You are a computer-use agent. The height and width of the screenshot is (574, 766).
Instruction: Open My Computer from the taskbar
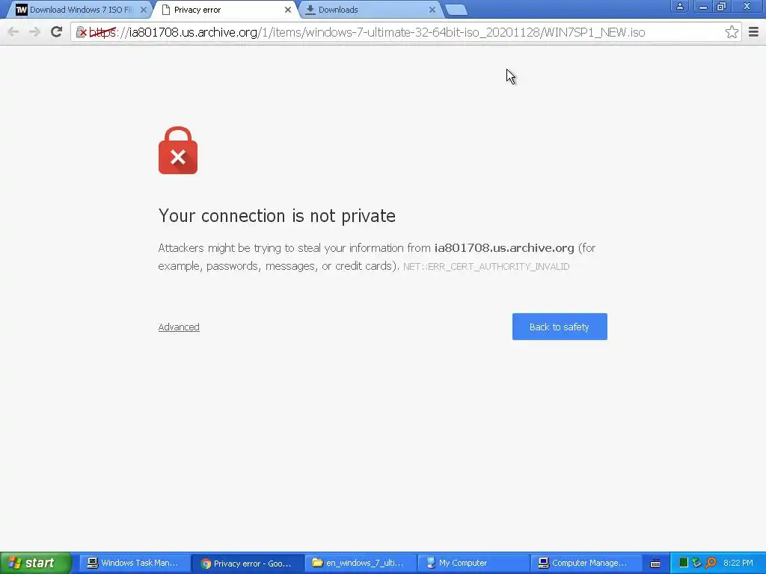point(474,563)
